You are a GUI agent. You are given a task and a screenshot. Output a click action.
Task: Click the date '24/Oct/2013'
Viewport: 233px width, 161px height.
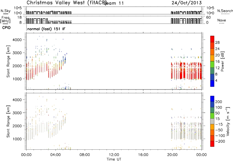(187, 3)
